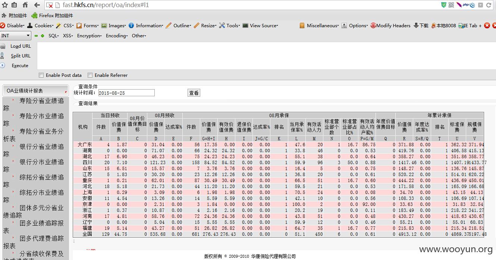496x260 pixels.
Task: Open the Tools toolbar menu
Action: pyautogui.click(x=229, y=25)
